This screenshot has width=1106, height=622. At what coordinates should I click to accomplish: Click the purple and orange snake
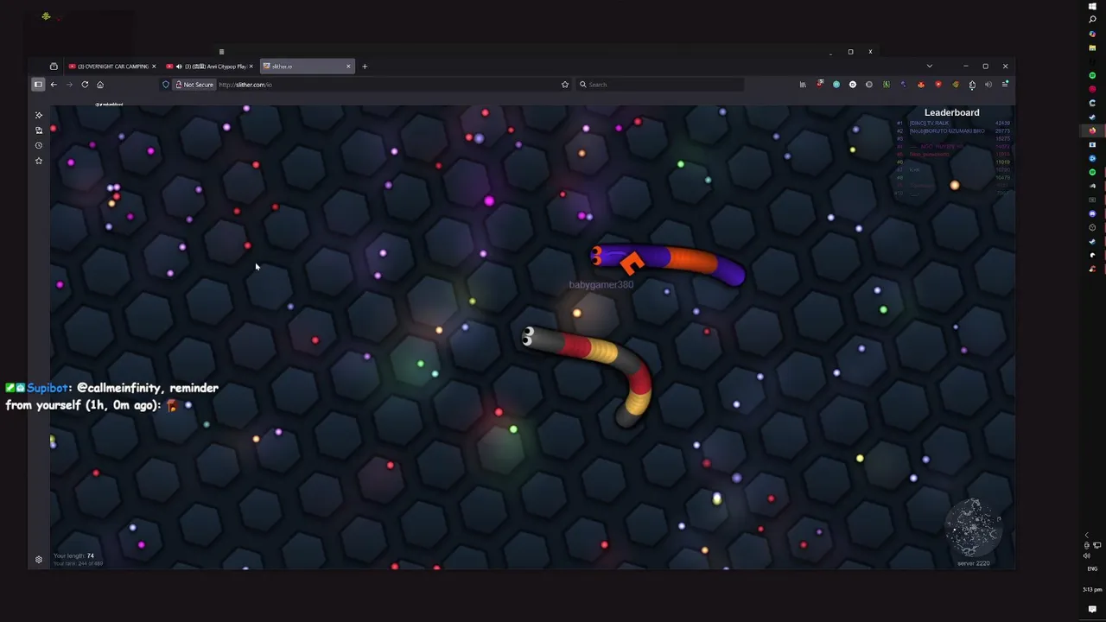coord(668,263)
